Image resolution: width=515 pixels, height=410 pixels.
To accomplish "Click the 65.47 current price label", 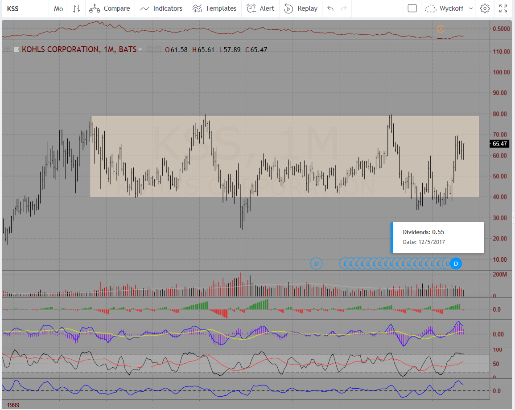I will [499, 144].
